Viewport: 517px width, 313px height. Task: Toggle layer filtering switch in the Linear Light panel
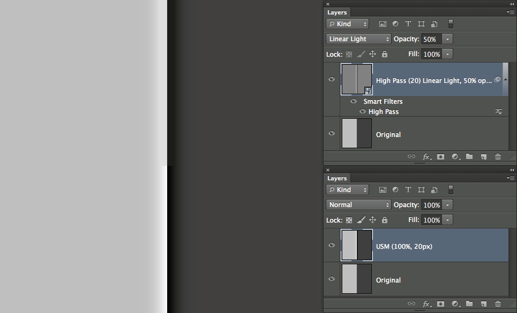[451, 24]
